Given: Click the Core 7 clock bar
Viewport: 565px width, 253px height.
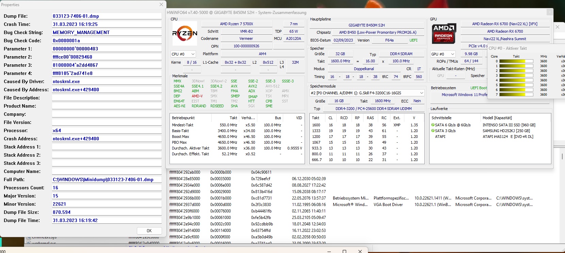Looking at the screenshot, I should pyautogui.click(x=516, y=95).
